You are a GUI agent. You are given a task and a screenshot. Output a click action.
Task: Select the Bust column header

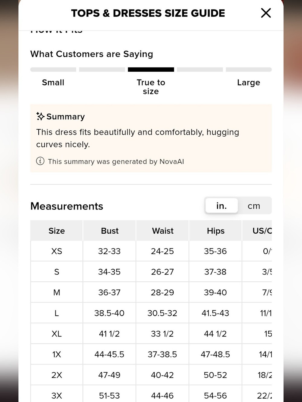tap(110, 231)
